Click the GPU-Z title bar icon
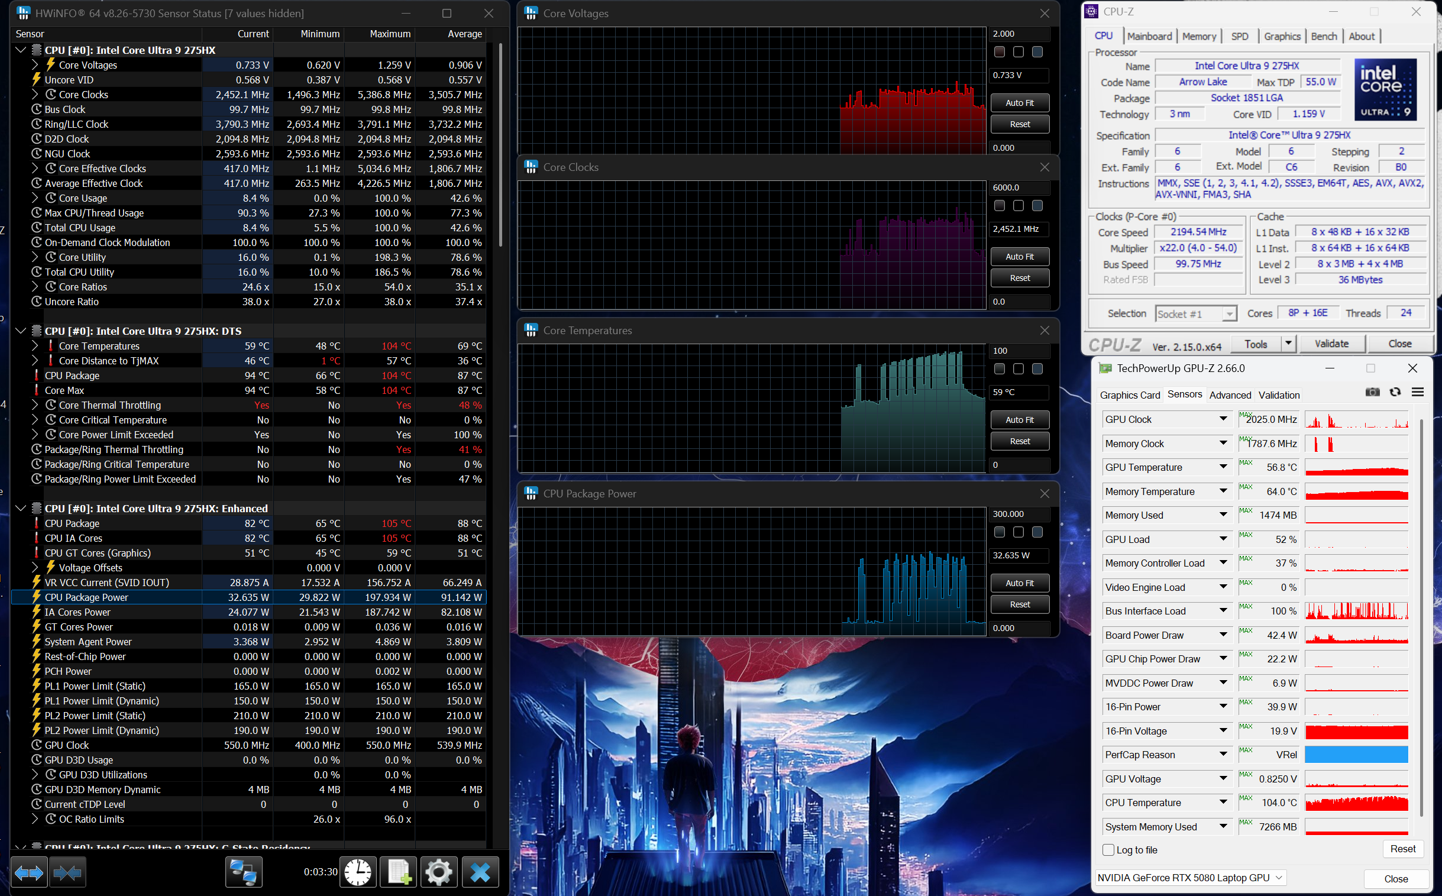1442x896 pixels. (x=1105, y=368)
